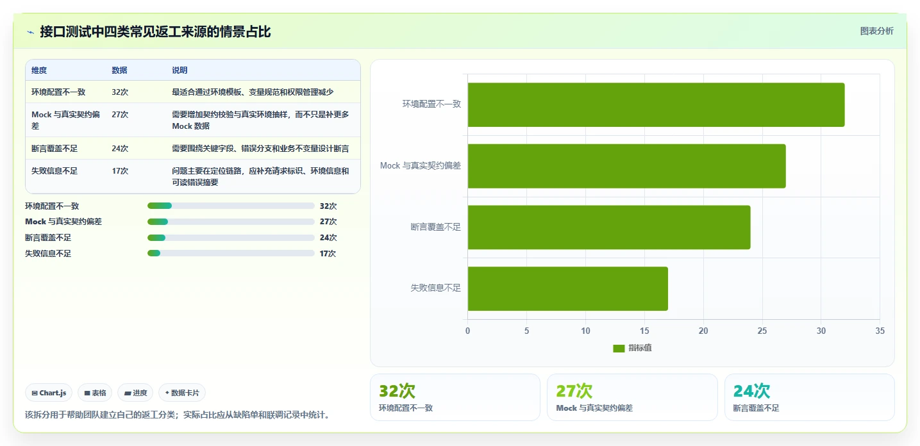The height and width of the screenshot is (446, 920).
Task: Click the Mock 与真实契约偏差 progress bar
Action: pos(231,222)
